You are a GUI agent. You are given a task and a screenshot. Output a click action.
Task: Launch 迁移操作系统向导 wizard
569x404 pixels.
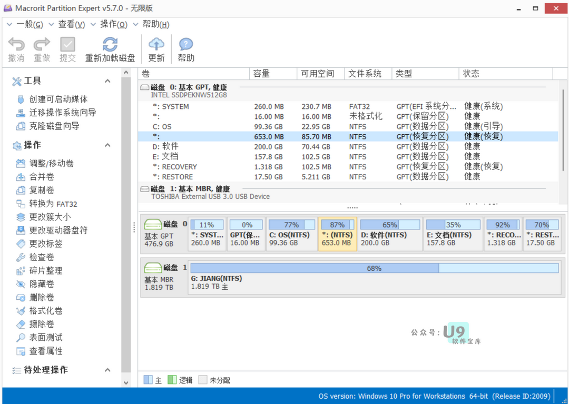(x=56, y=113)
